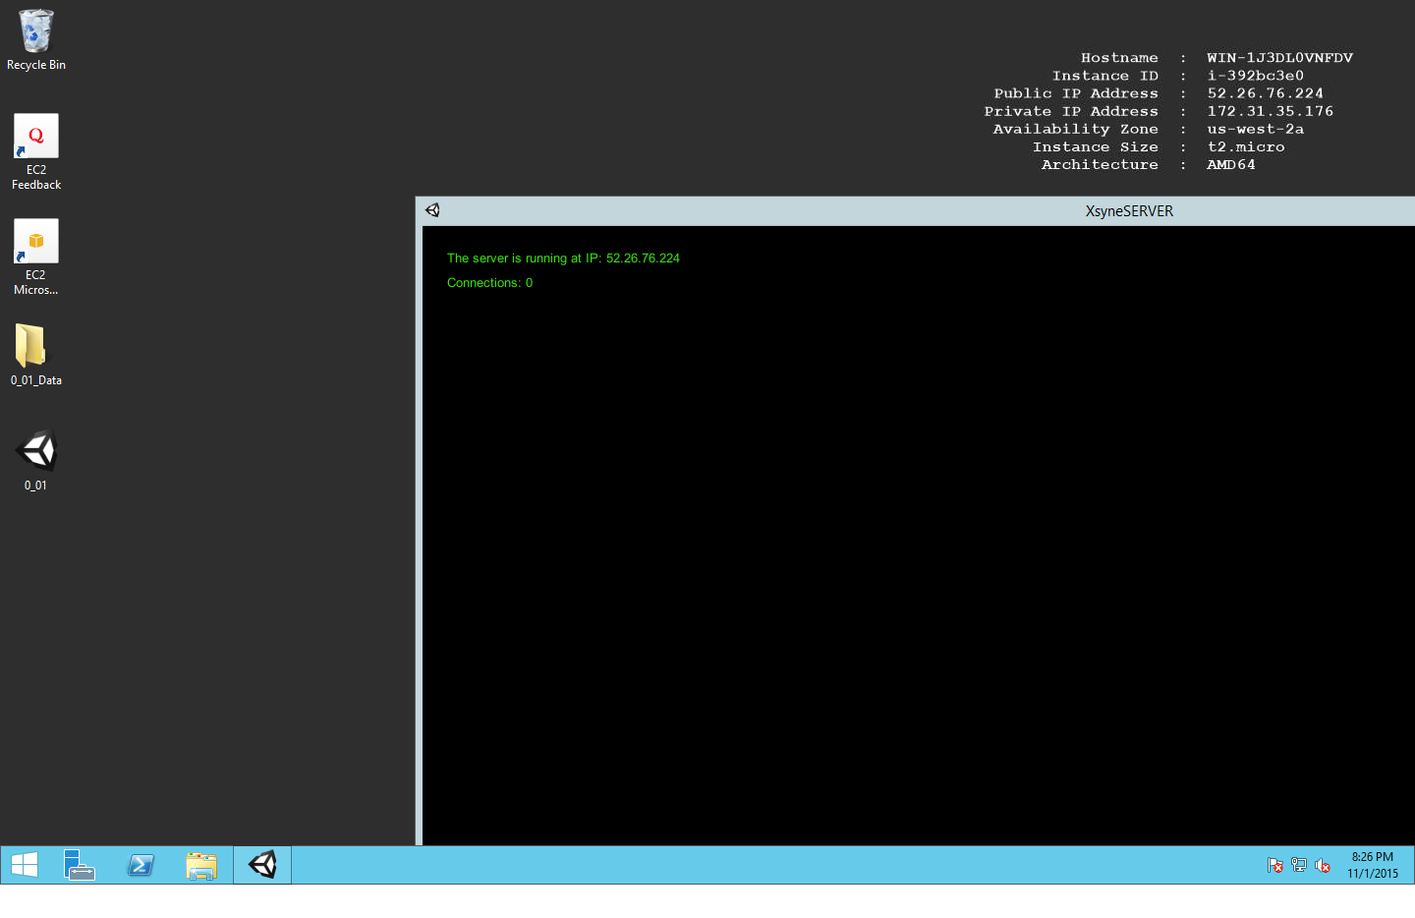Click the muted volume tray icon
The width and height of the screenshot is (1415, 918).
tap(1323, 865)
